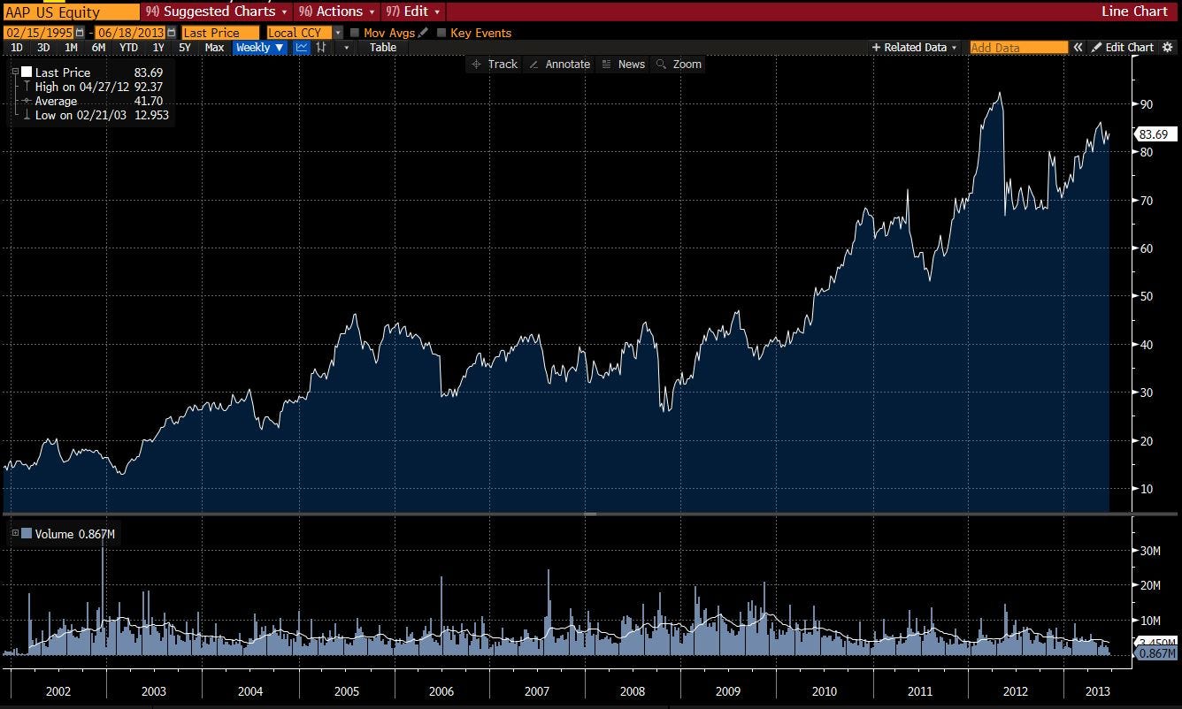Activate the Zoom tool
The image size is (1182, 709).
[679, 64]
